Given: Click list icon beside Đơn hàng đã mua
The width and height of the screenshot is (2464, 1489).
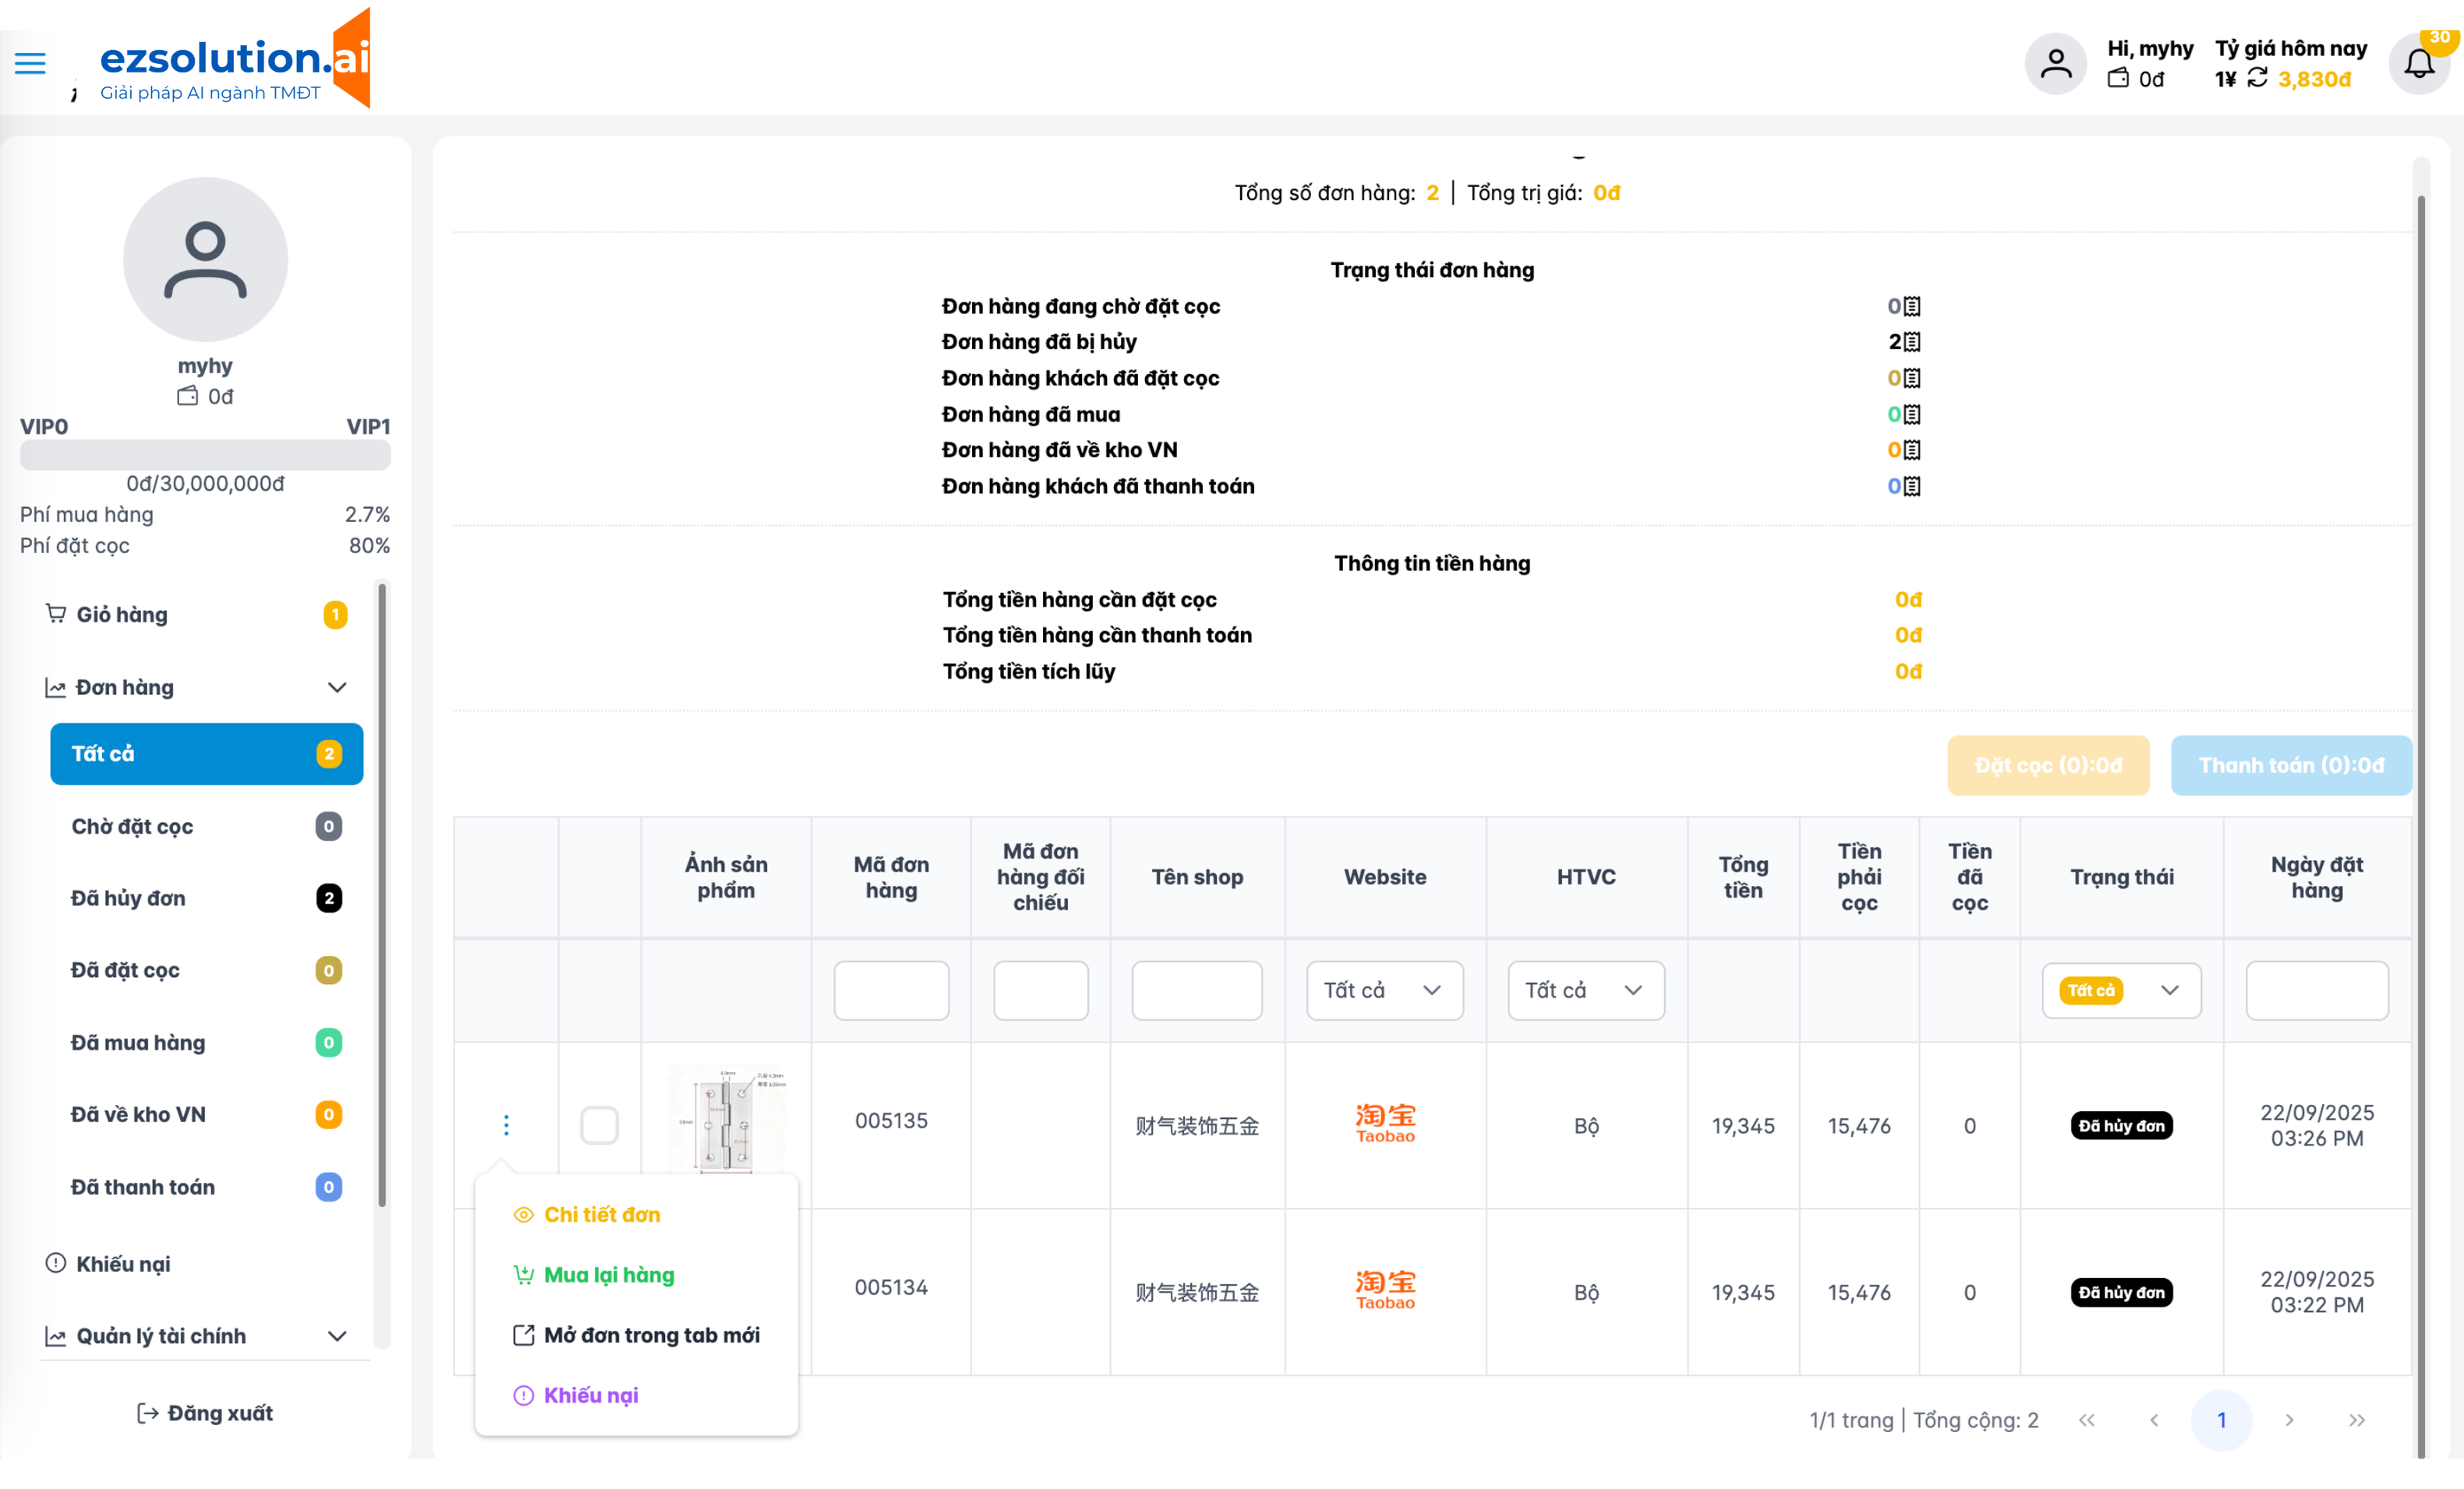Looking at the screenshot, I should coord(1912,414).
